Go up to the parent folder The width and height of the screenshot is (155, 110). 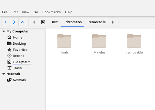[23, 22]
